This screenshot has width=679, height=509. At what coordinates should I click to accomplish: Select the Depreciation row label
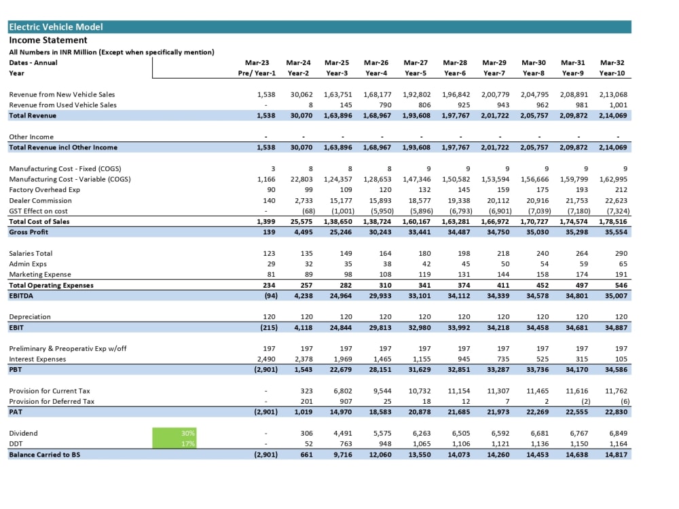pyautogui.click(x=30, y=317)
